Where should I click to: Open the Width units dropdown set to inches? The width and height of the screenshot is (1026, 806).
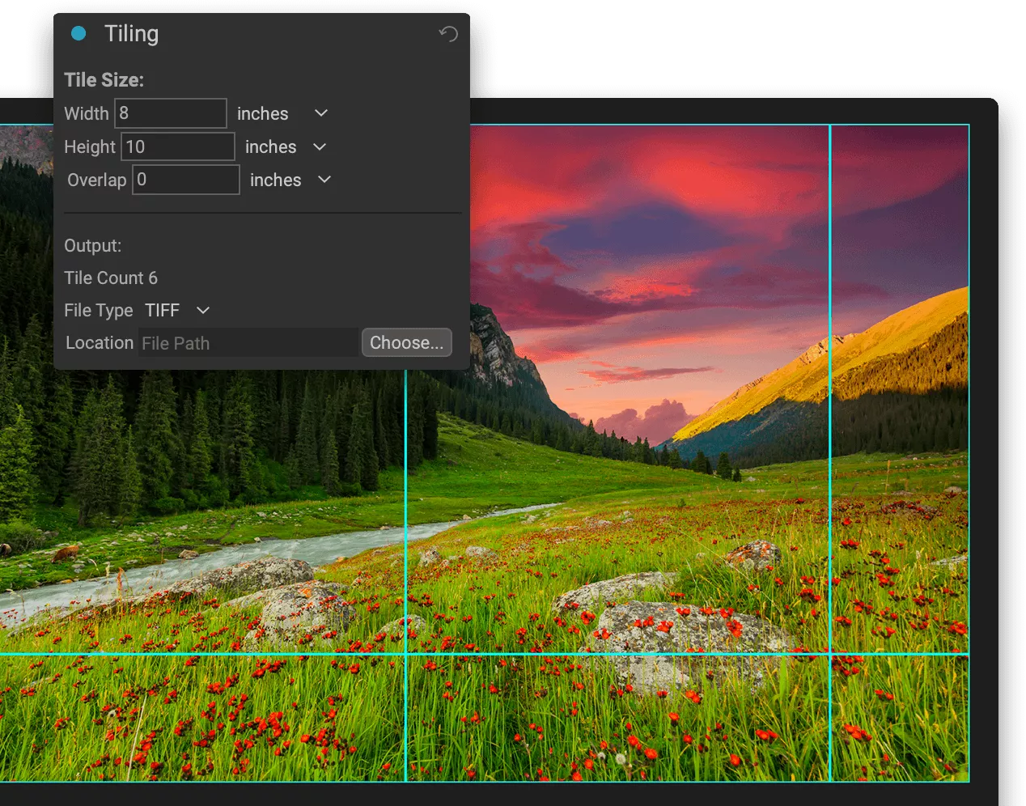[320, 113]
